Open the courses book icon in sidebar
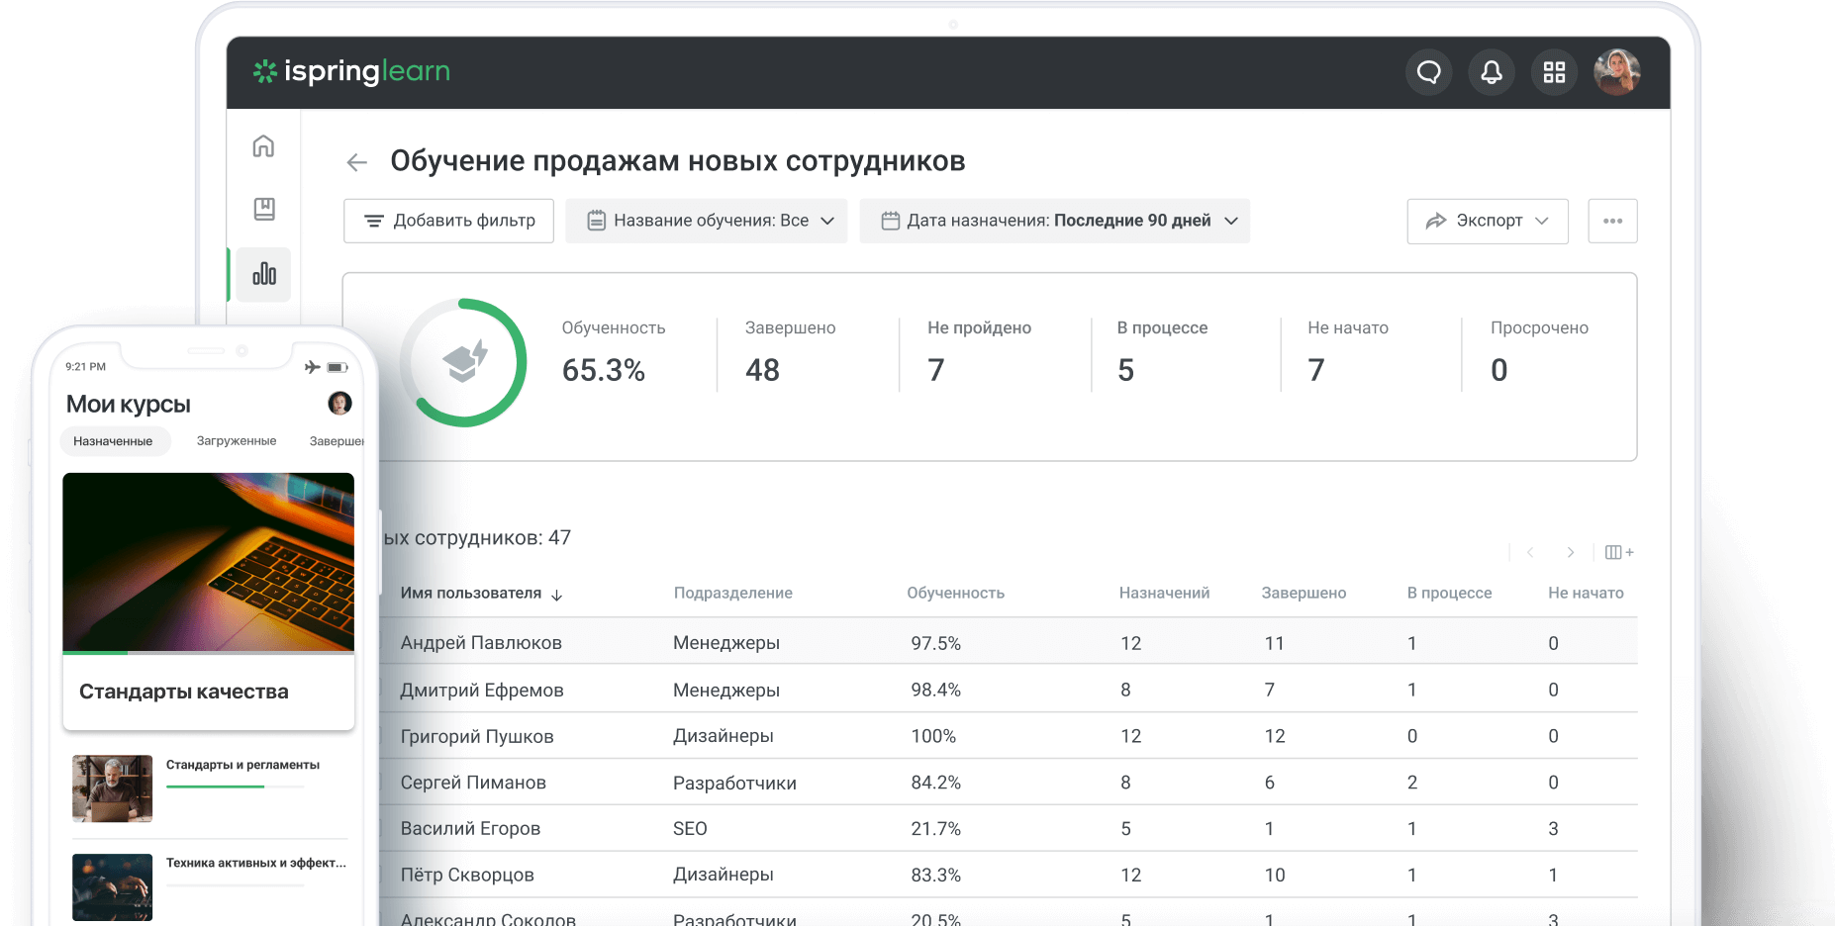This screenshot has width=1835, height=926. (263, 209)
